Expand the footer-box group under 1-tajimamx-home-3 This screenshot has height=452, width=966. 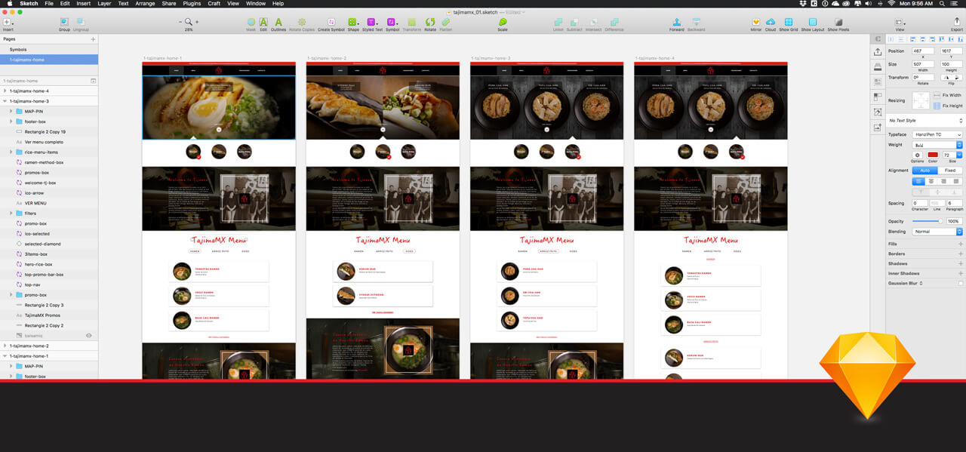point(11,121)
